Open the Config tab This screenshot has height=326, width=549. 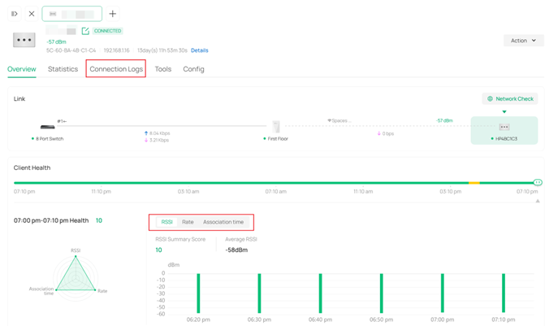(193, 69)
